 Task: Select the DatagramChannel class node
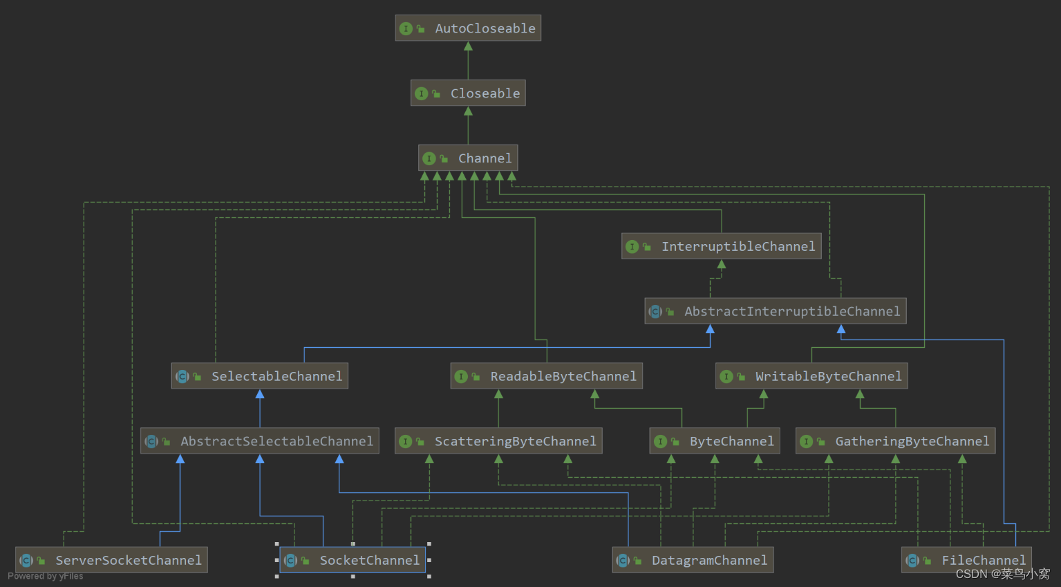693,560
